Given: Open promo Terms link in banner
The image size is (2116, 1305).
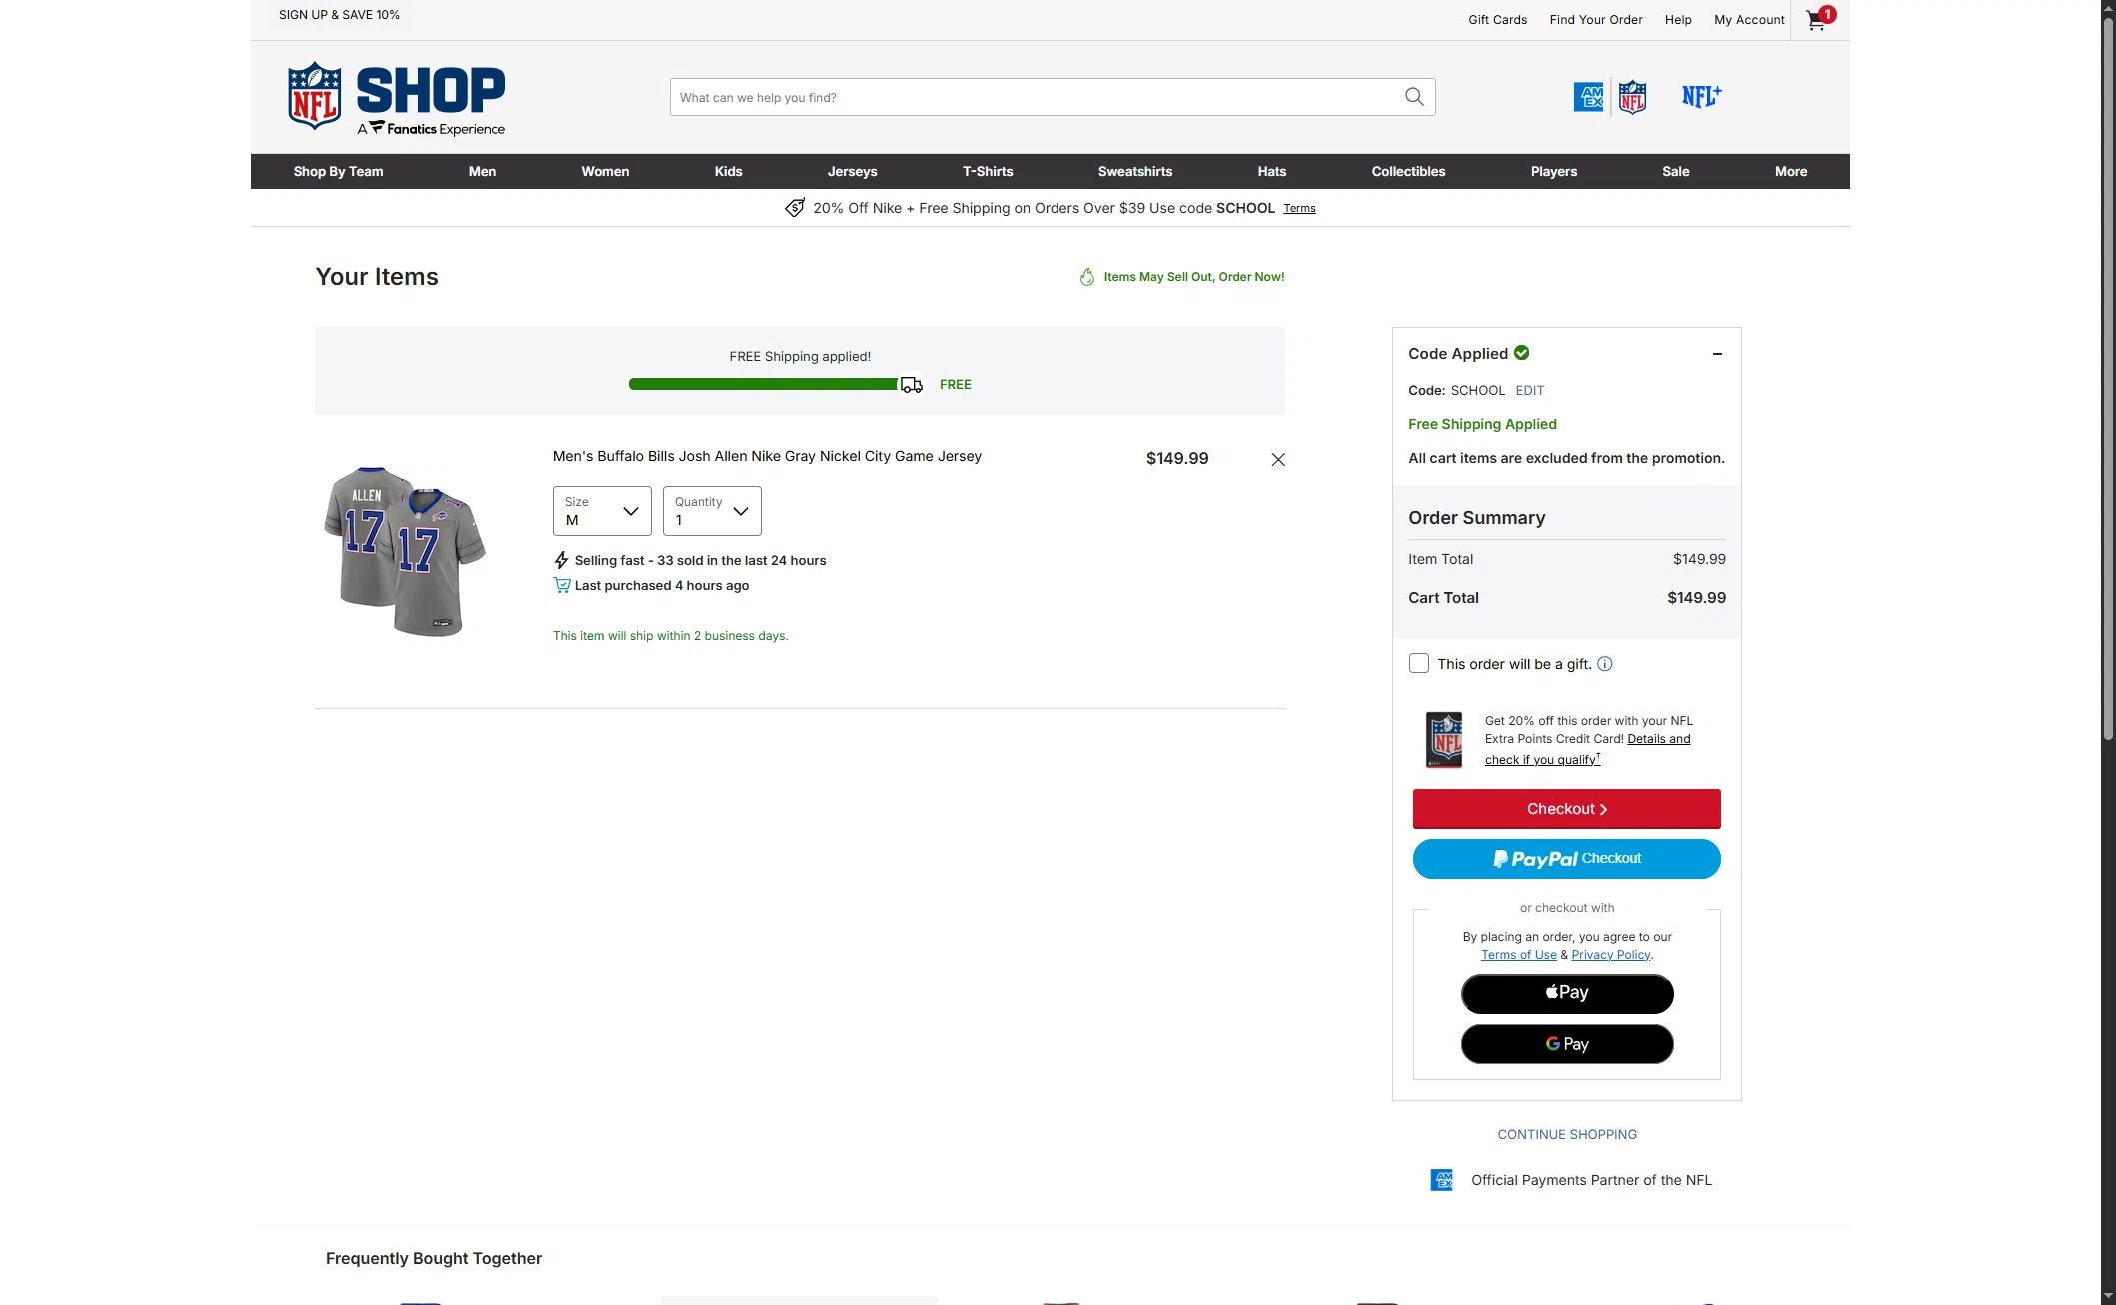Looking at the screenshot, I should pos(1300,209).
